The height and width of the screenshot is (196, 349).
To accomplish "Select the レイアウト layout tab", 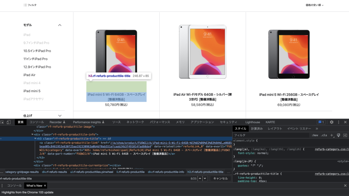I will 275,129.
